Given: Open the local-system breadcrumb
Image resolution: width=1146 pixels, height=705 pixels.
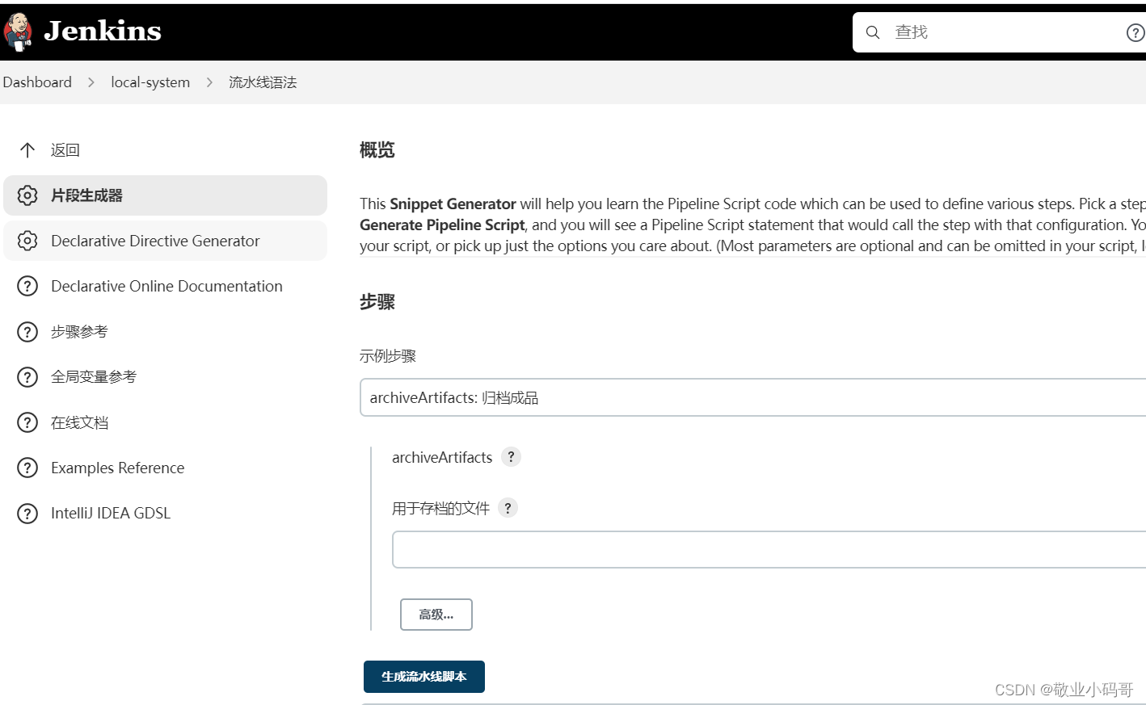Looking at the screenshot, I should click(150, 82).
